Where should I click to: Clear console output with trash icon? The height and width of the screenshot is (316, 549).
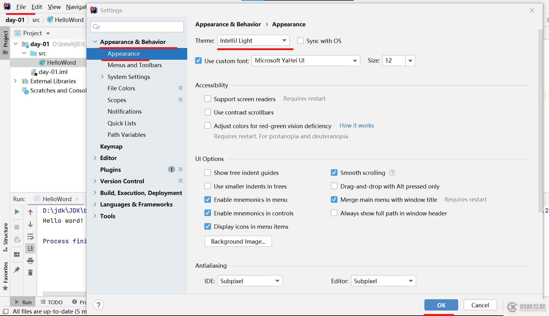[30, 272]
